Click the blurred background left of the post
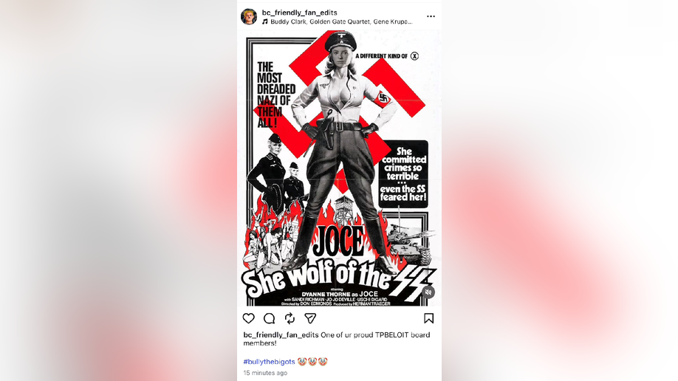Image resolution: width=678 pixels, height=381 pixels. [x=118, y=190]
